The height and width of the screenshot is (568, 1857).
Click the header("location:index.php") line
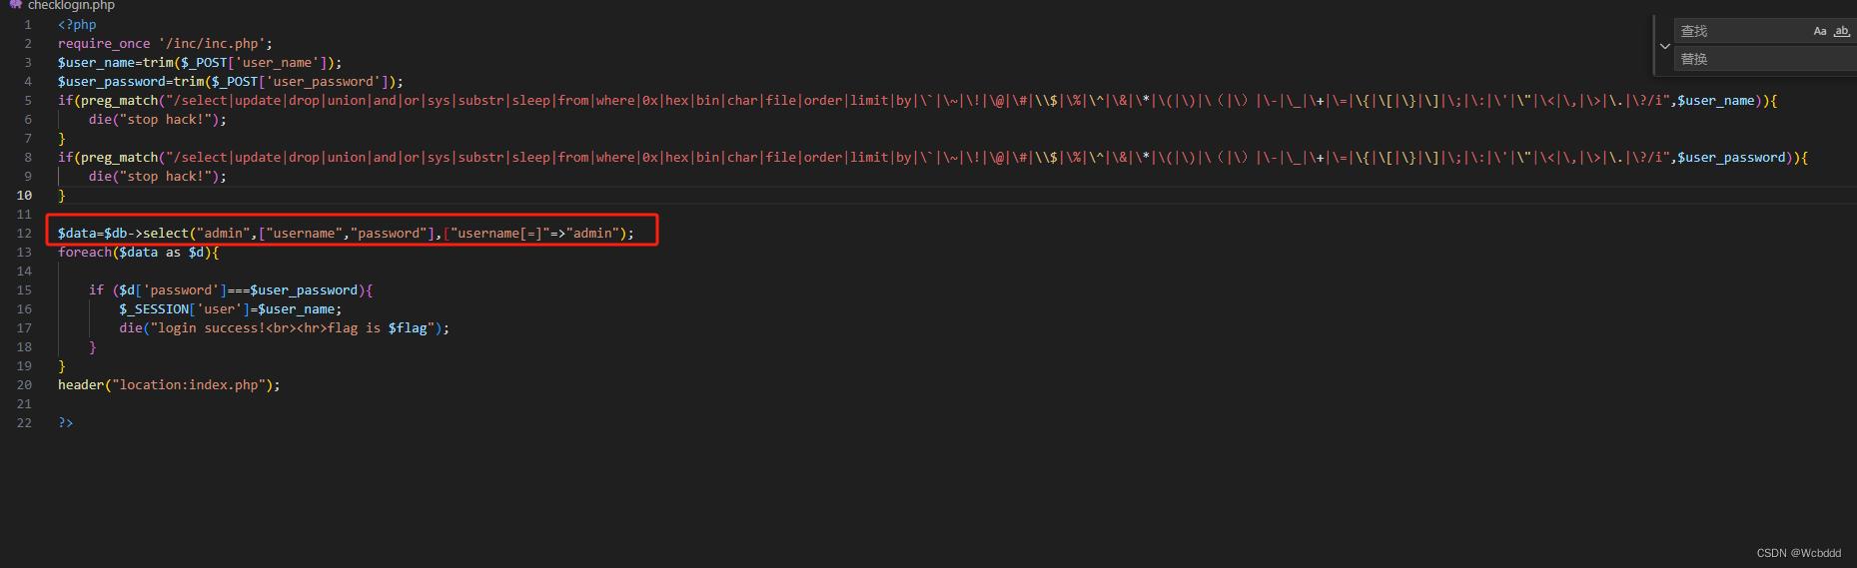[x=169, y=384]
